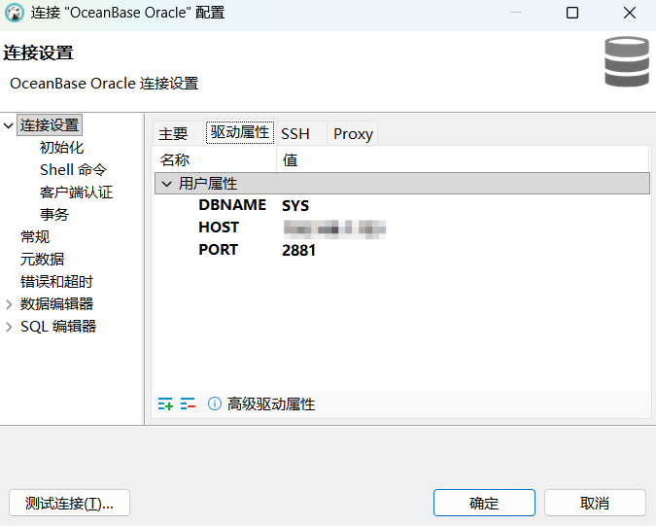Close the configuration window

tap(629, 13)
